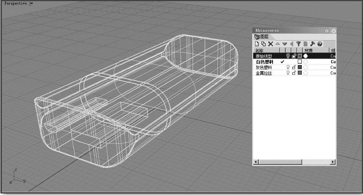Lock the 金属拉丝 layer
Viewport: 363px width, 195px height.
pos(294,73)
